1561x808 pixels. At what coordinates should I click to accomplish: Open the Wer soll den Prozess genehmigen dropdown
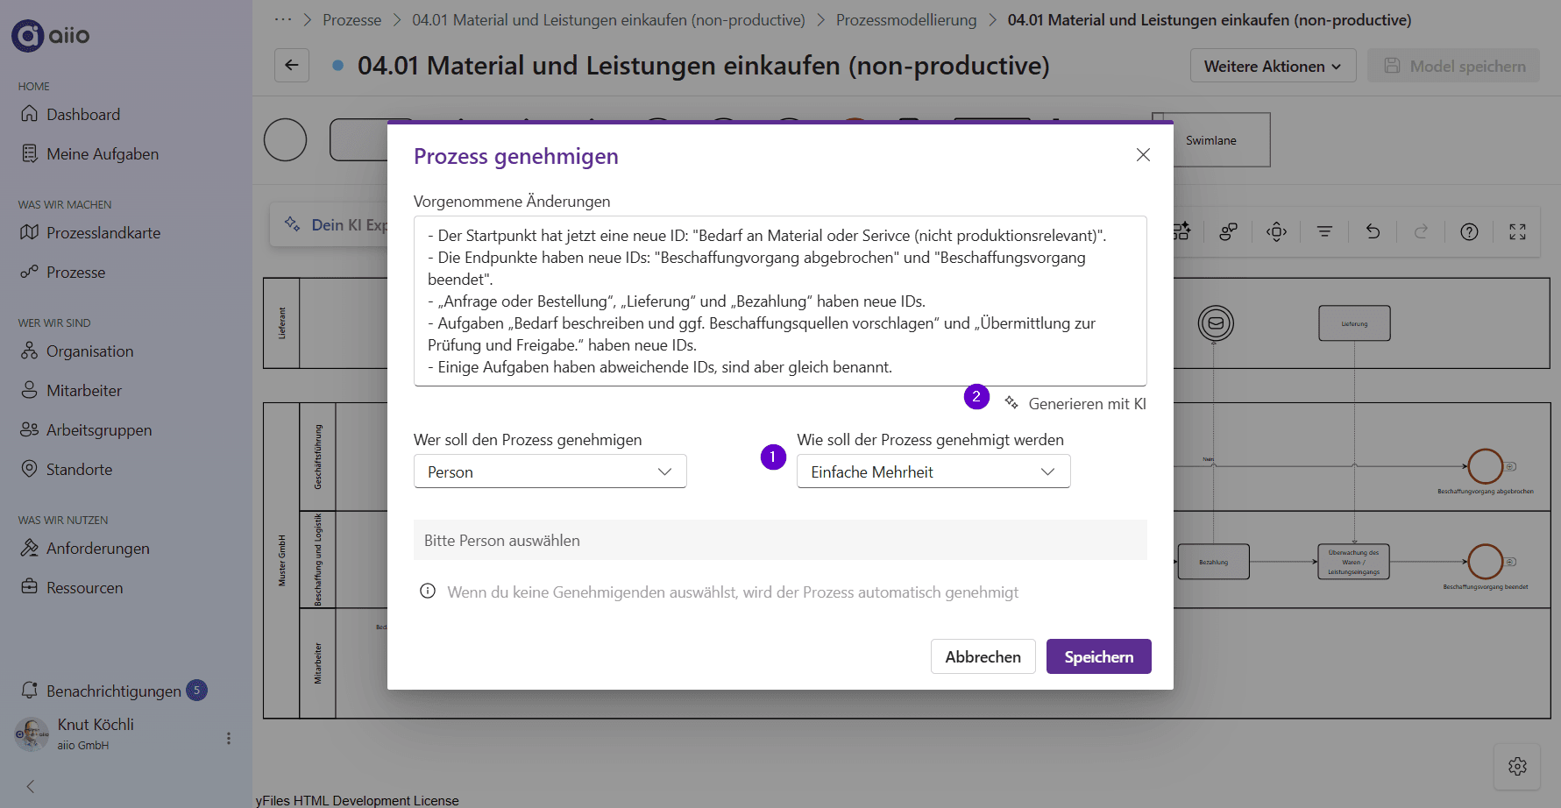550,471
